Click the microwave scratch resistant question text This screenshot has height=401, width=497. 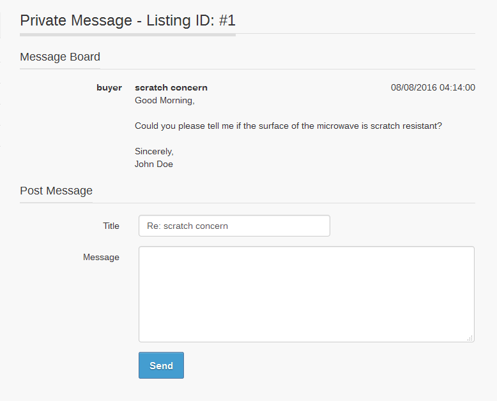tap(288, 126)
